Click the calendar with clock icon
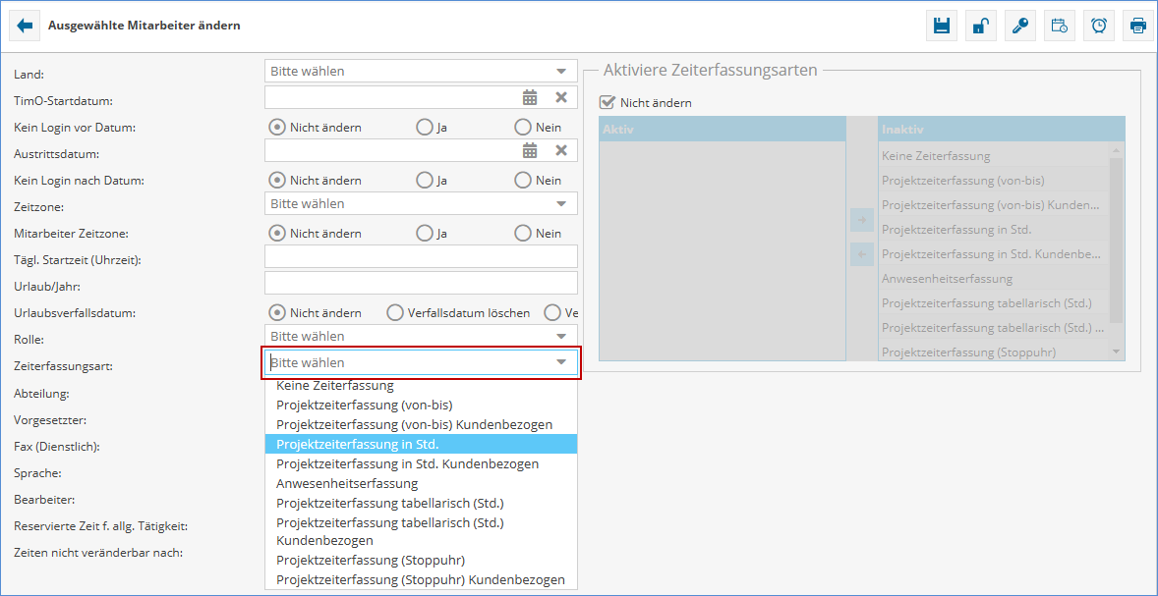Image resolution: width=1158 pixels, height=596 pixels. 1059,26
